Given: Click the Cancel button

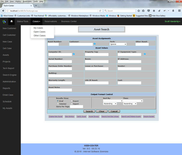Looking at the screenshot, I should point(114,111).
